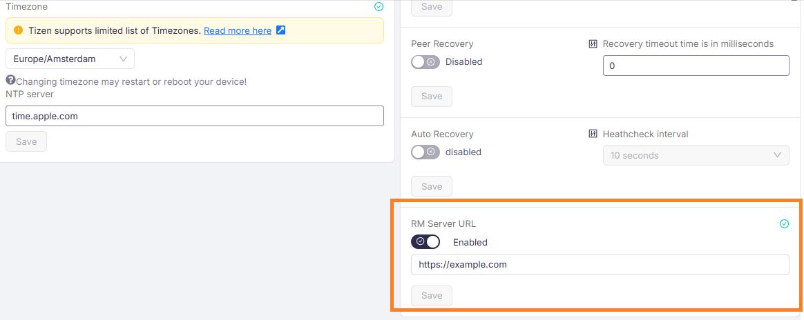Screen dimensions: 804x320
Task: Click the Recovery timeout milliseconds input
Action: 696,66
